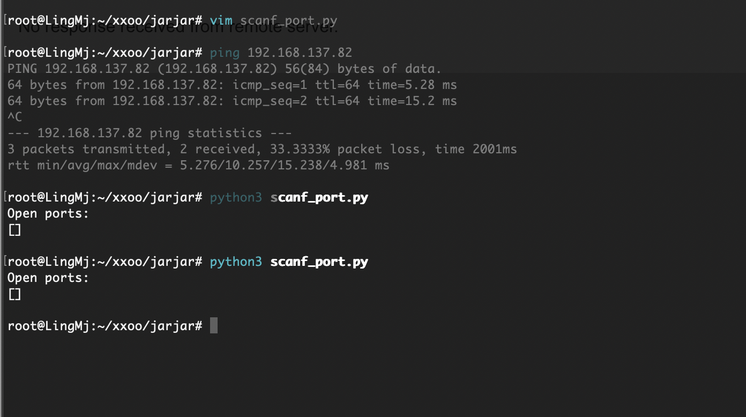Click the 'PING 192.168.137.82 56(84) bytes' header line
Viewport: 746px width, 417px height.
225,69
